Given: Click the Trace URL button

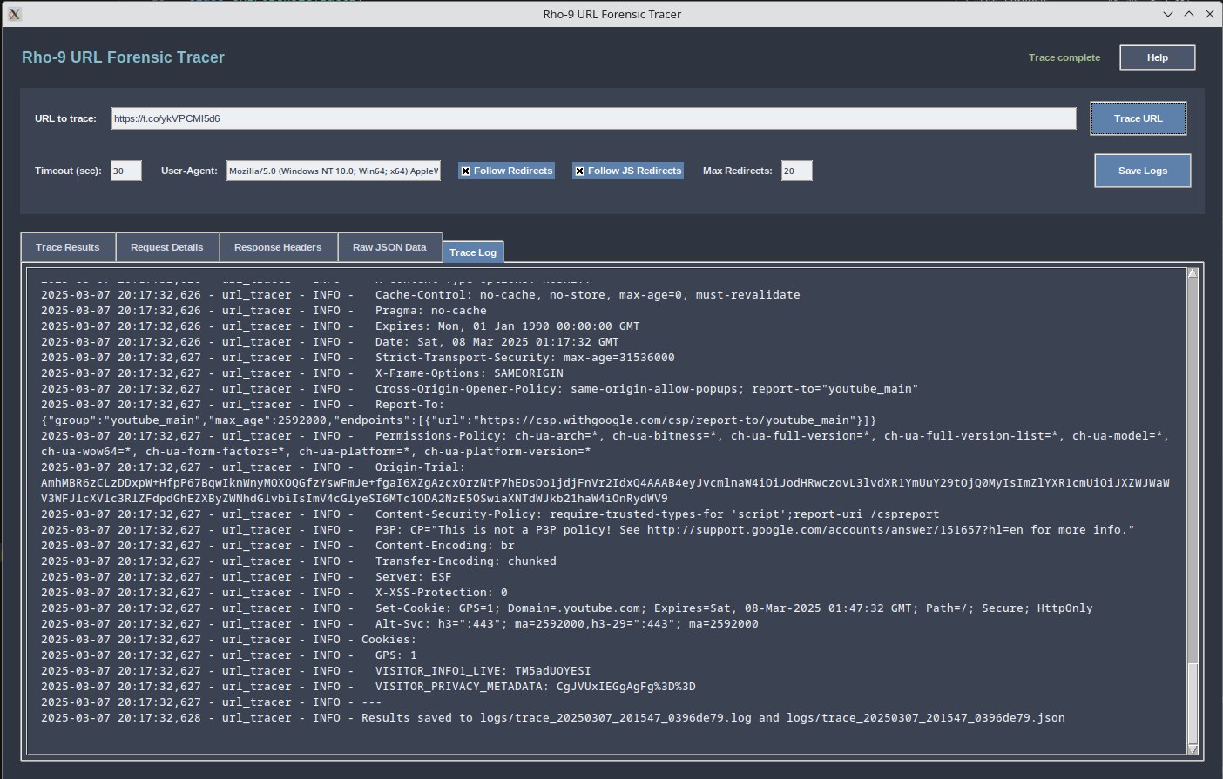Looking at the screenshot, I should tap(1138, 118).
